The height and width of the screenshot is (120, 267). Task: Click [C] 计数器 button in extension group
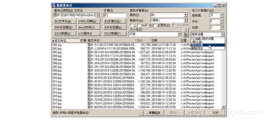pos(115,33)
